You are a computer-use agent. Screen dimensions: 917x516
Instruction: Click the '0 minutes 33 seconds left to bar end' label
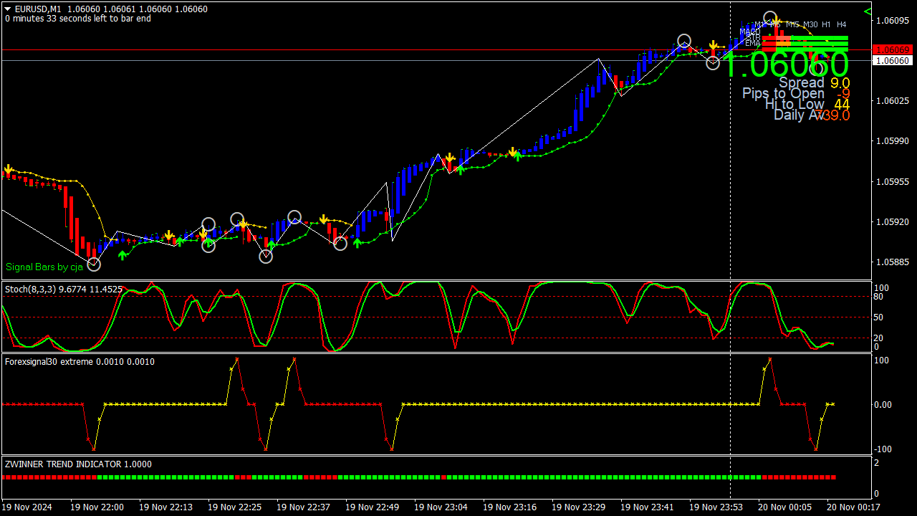(x=78, y=19)
